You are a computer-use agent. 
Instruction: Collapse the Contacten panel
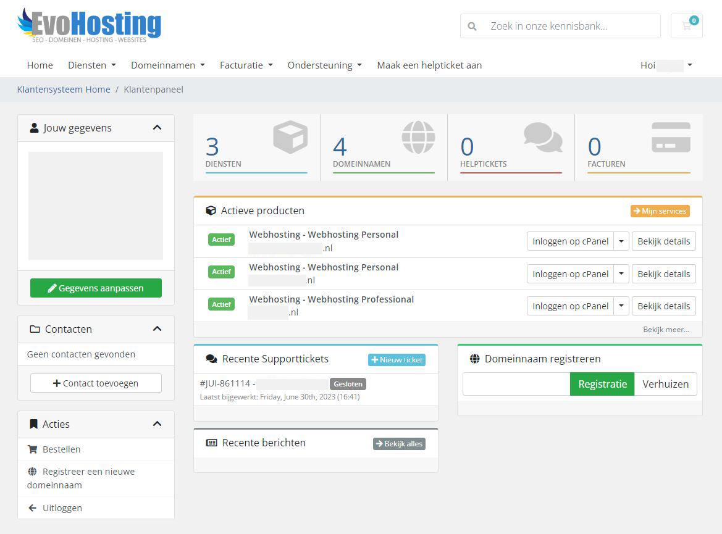point(157,329)
